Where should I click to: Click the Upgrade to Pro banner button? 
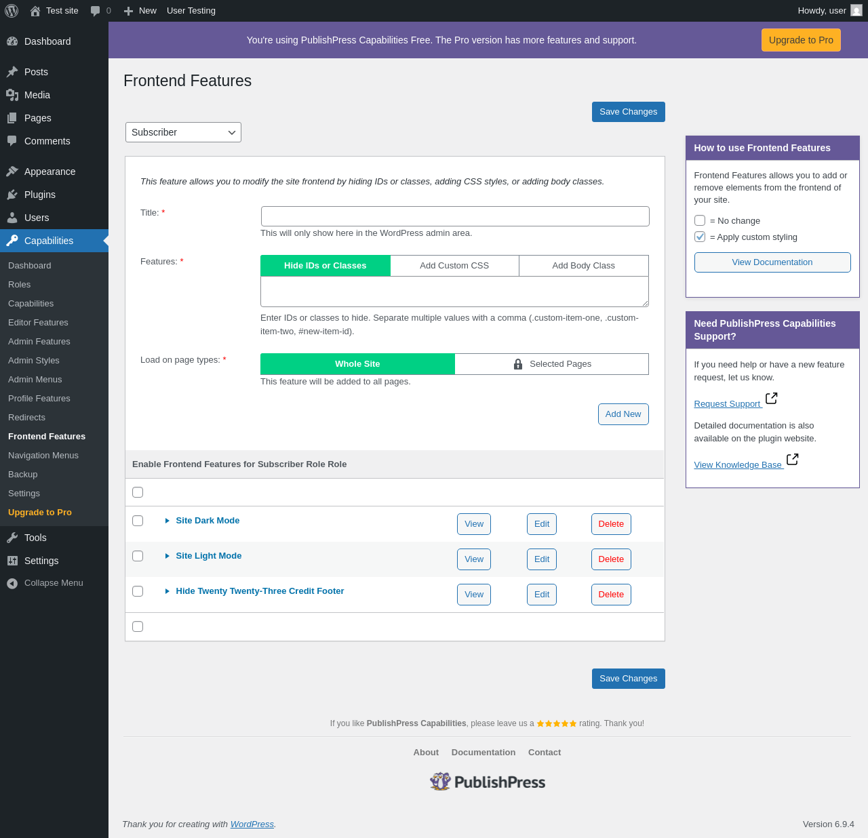click(801, 40)
